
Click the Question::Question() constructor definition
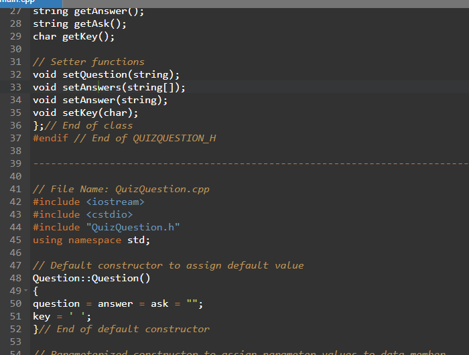point(91,279)
